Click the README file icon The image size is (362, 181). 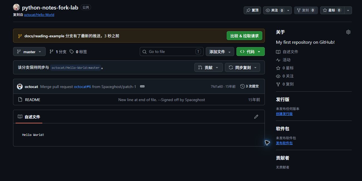(20, 99)
